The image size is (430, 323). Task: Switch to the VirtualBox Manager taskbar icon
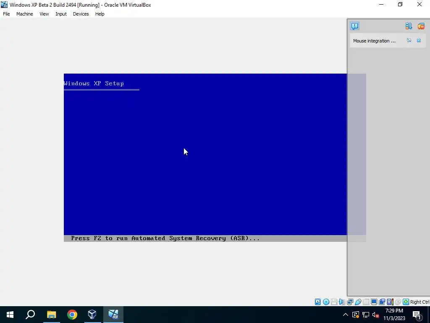92,315
